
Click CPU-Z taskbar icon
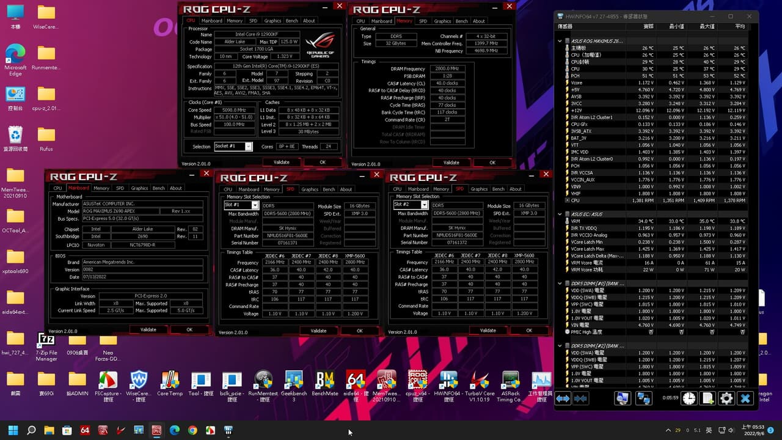[156, 430]
